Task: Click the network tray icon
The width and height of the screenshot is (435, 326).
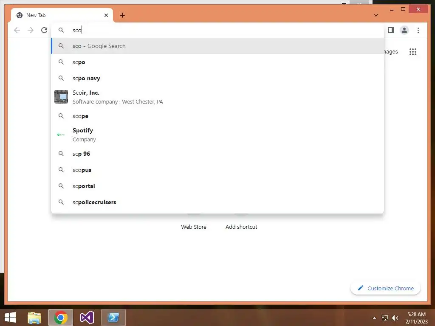Action: click(385, 318)
